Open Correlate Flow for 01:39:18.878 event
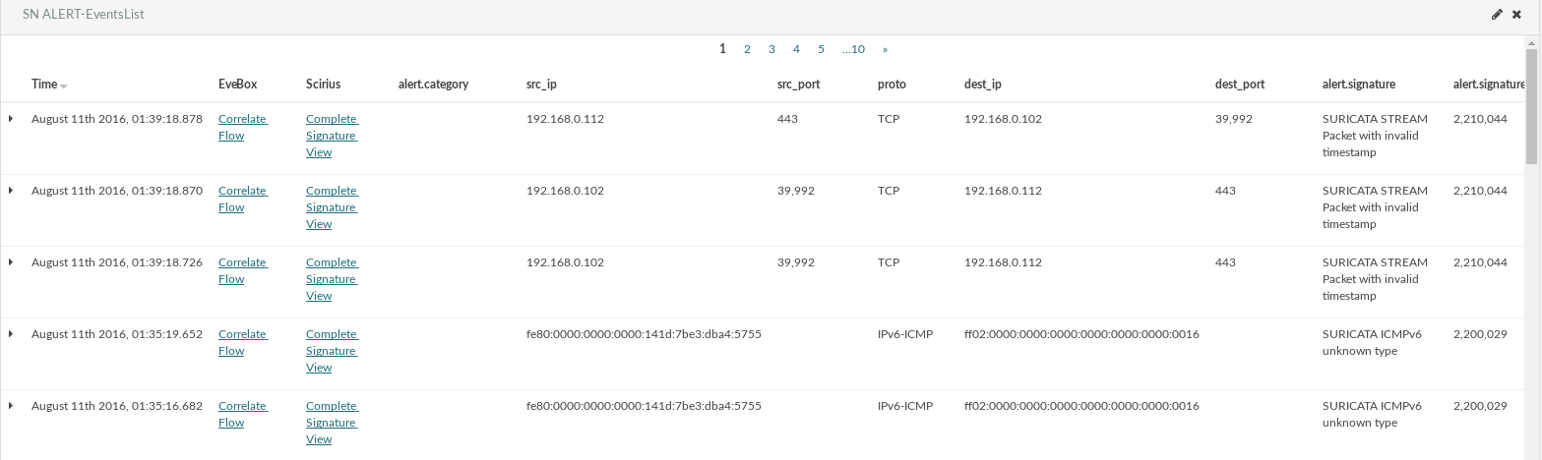 242,127
